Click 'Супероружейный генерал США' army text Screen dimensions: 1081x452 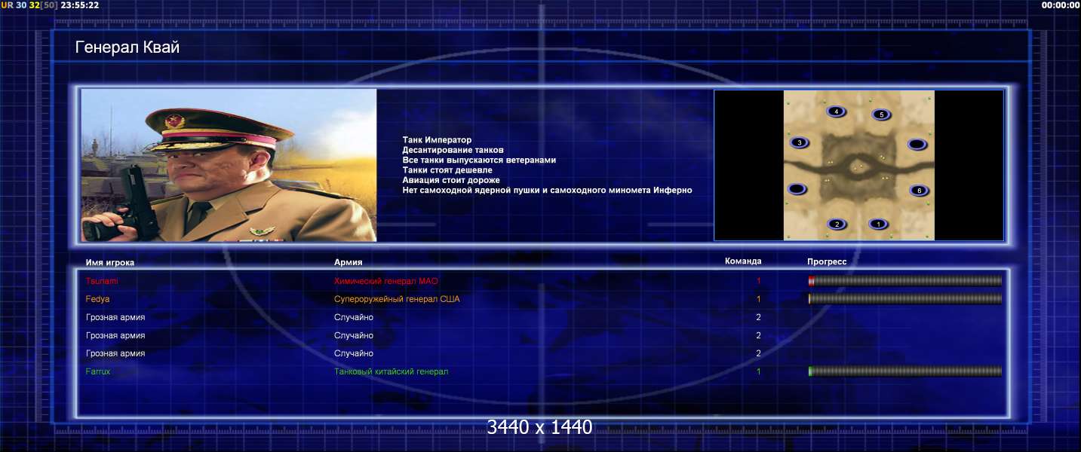tap(397, 299)
